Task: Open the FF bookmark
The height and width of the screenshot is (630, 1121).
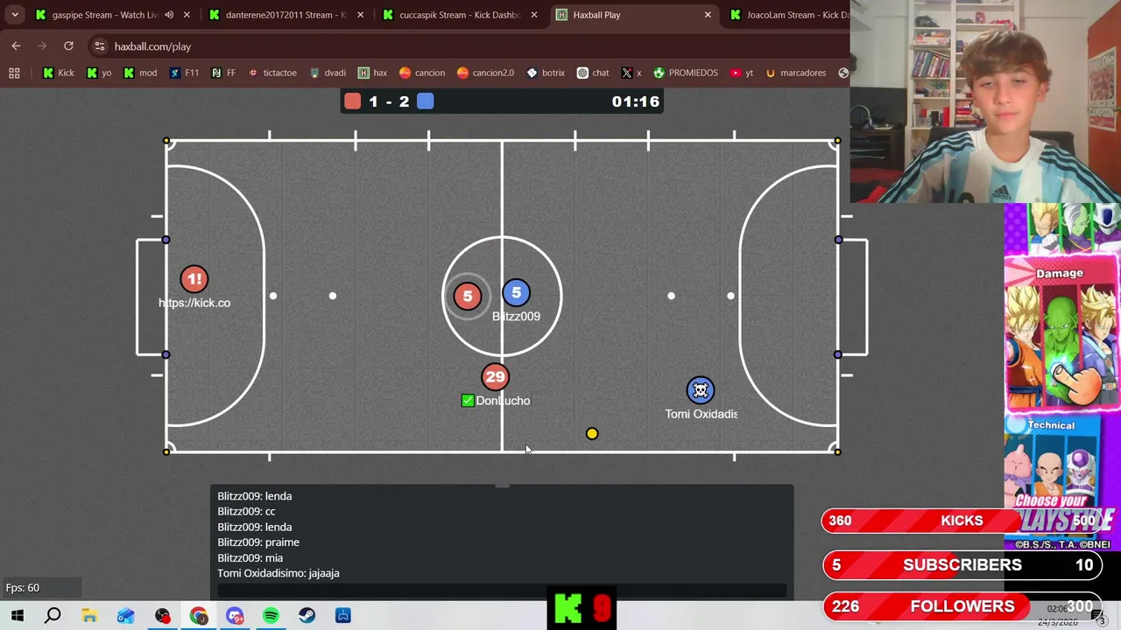Action: click(x=223, y=73)
